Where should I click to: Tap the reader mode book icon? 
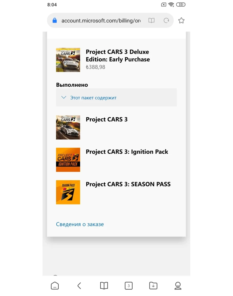151,21
